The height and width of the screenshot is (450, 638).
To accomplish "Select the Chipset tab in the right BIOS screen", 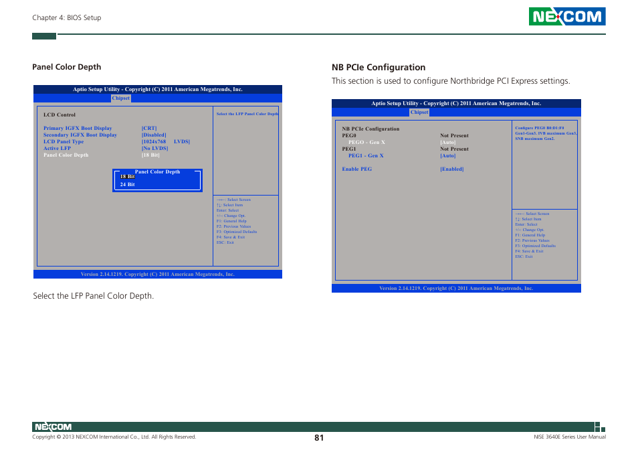I will click(419, 112).
